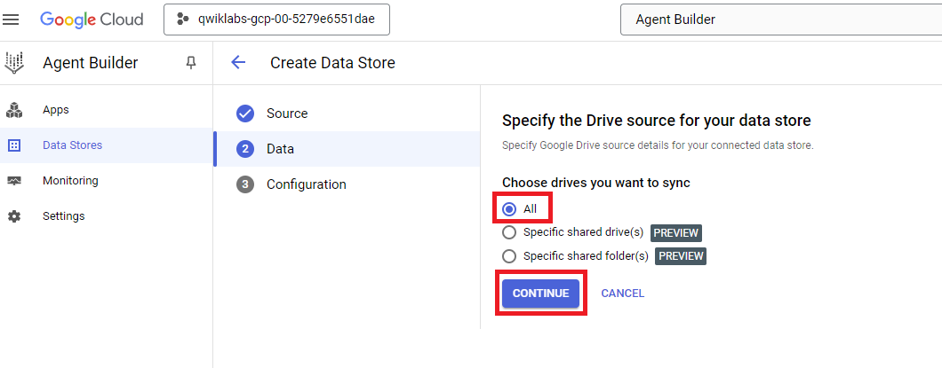Click the Data Stores sidebar icon
The width and height of the screenshot is (942, 368).
tap(14, 145)
